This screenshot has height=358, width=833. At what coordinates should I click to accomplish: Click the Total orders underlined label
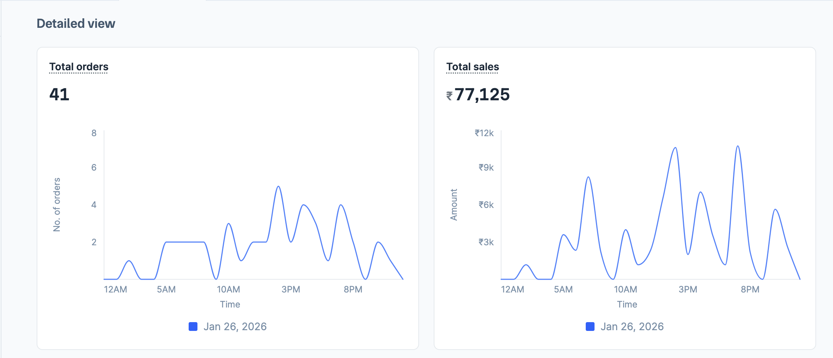(x=78, y=66)
